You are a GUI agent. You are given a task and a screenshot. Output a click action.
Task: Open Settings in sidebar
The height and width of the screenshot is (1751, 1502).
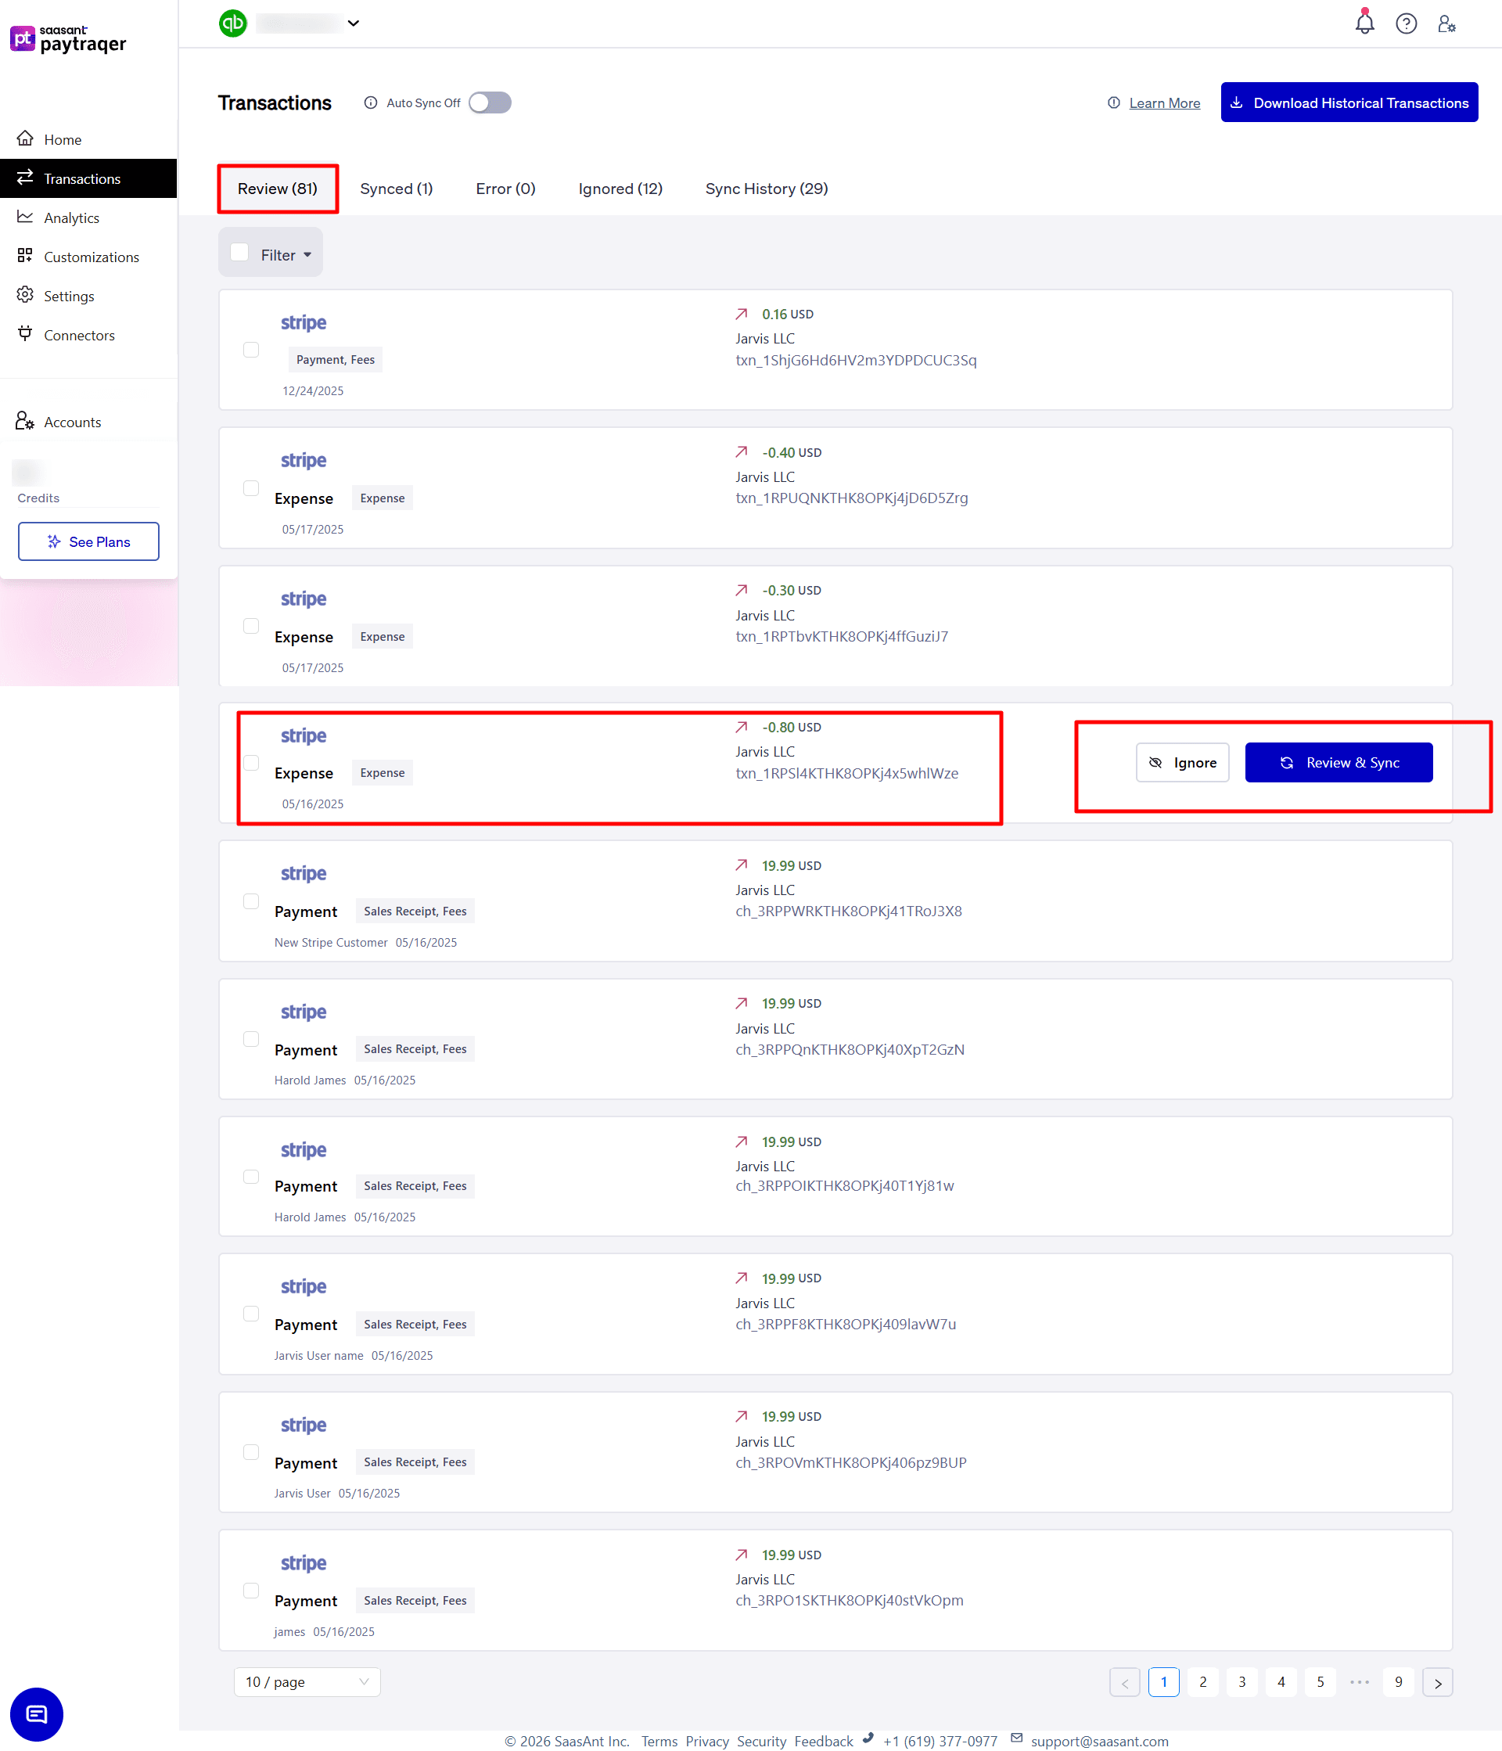68,296
